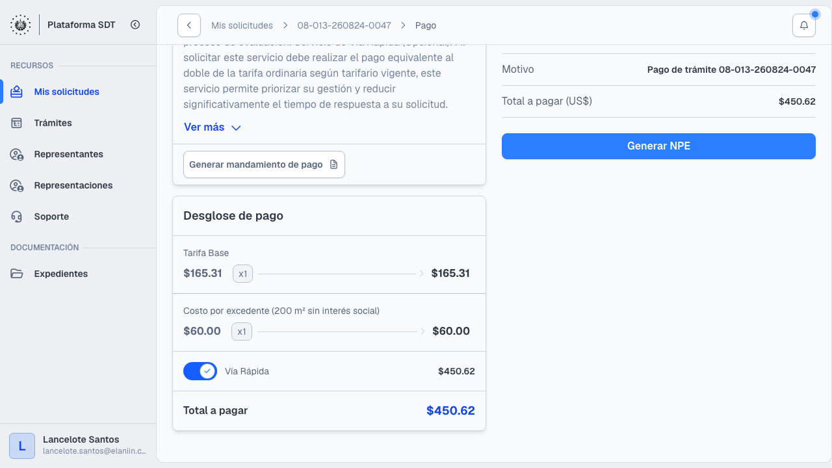This screenshot has height=468, width=832.
Task: Click the user avatar with letter L
Action: (x=22, y=446)
